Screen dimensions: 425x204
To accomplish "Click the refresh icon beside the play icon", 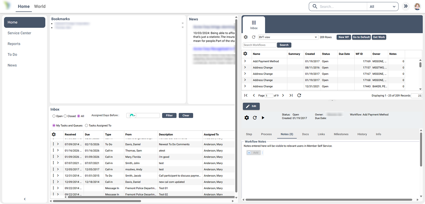I will coord(255,118).
